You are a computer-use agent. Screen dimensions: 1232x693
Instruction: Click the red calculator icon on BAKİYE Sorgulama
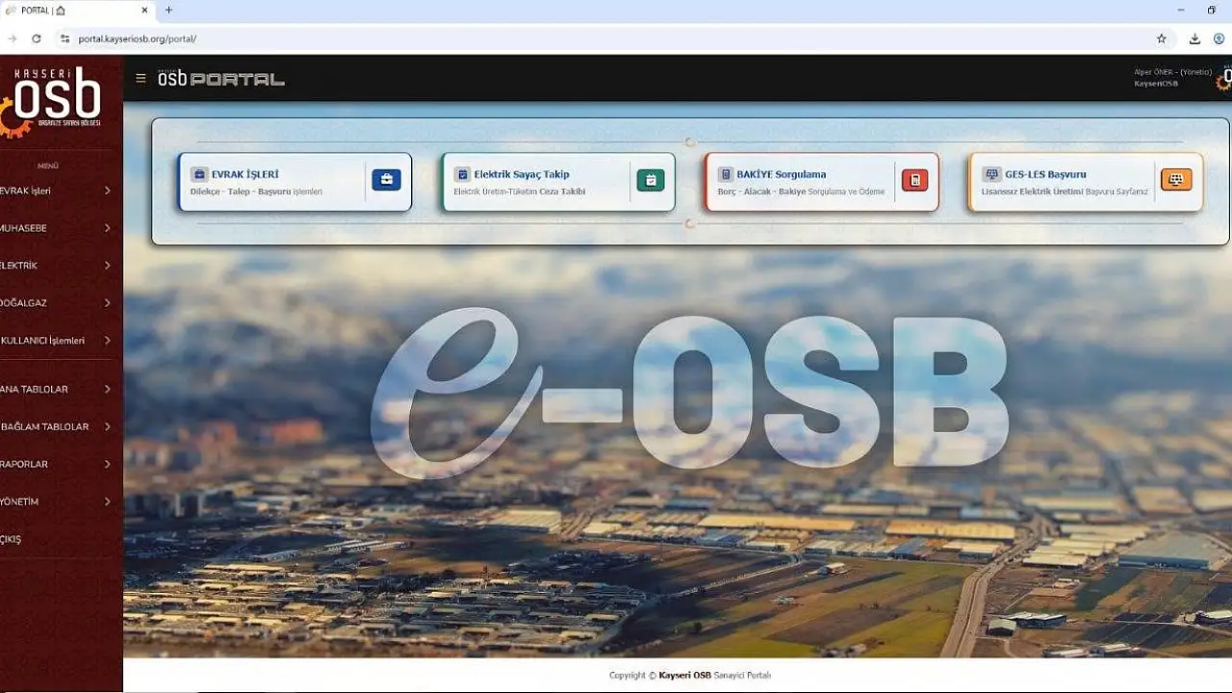[914, 180]
